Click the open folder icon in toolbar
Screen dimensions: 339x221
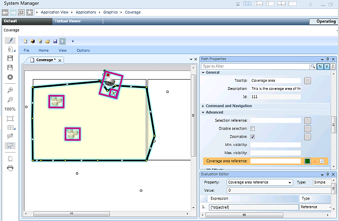pyautogui.click(x=47, y=41)
